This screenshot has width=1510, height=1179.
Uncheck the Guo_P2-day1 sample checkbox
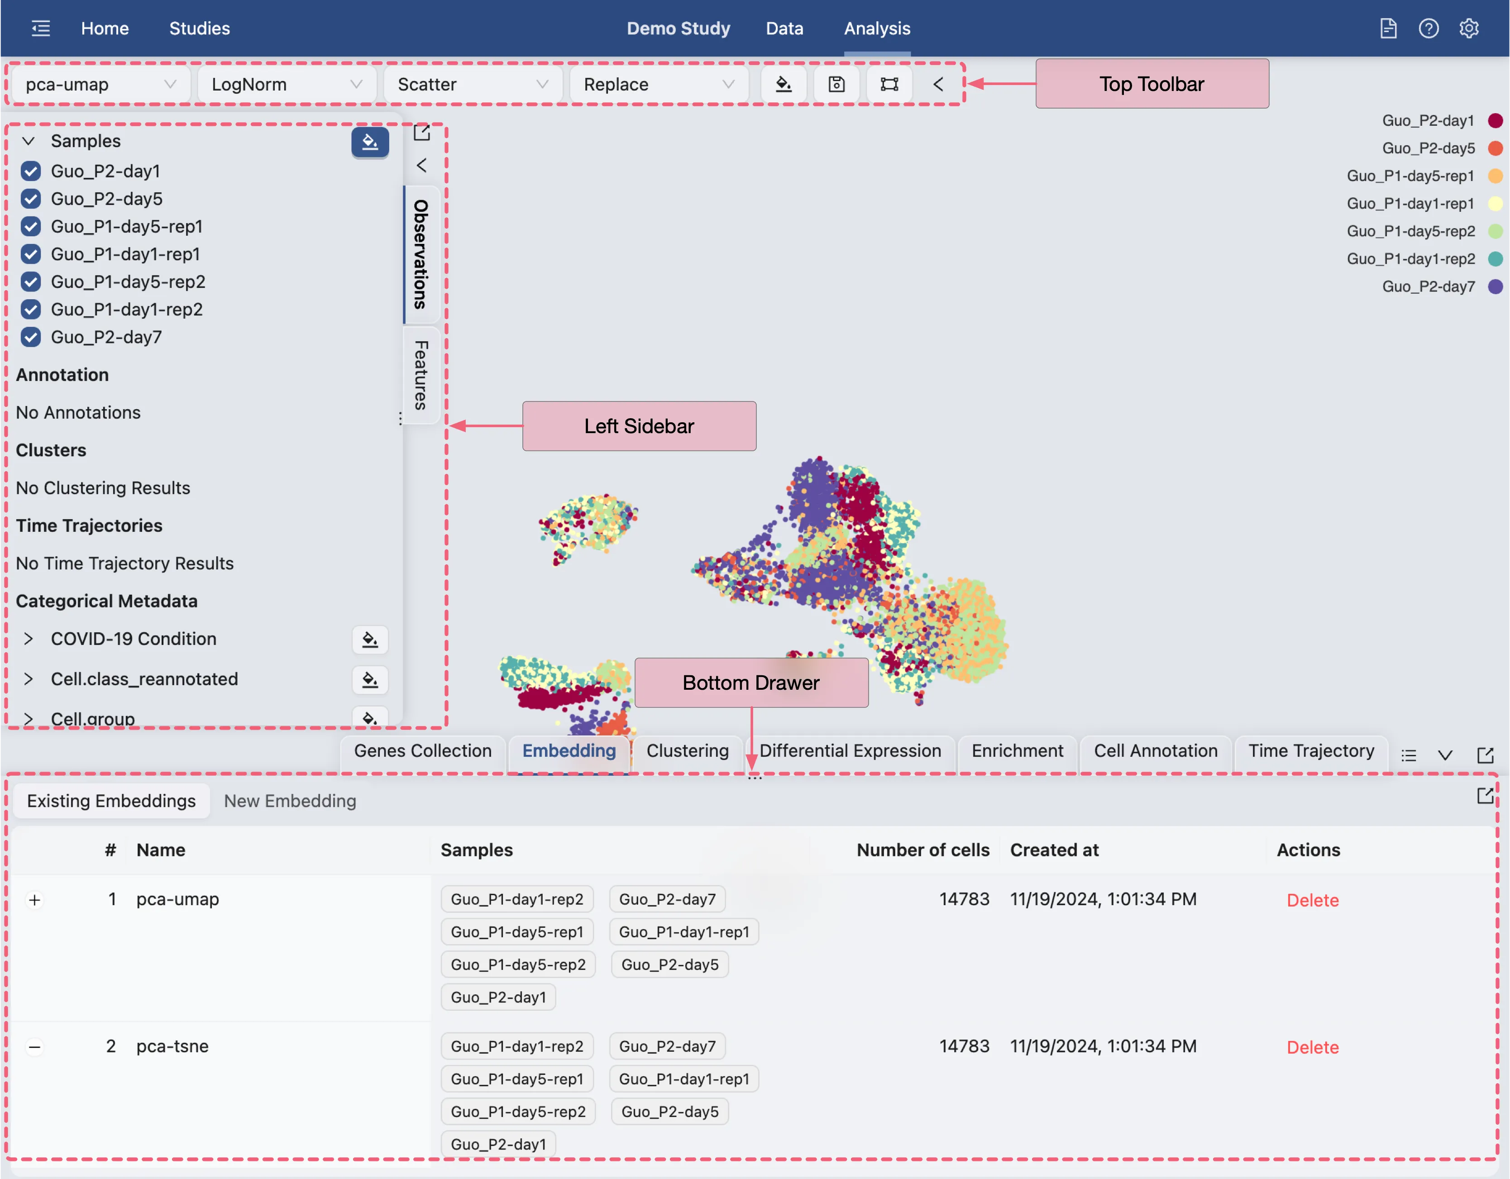click(x=30, y=171)
